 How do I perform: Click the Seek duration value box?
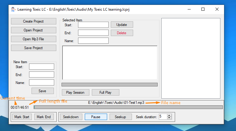pyautogui.click(x=163, y=117)
